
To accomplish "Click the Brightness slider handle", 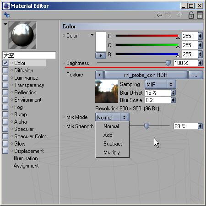I will coord(168,63).
